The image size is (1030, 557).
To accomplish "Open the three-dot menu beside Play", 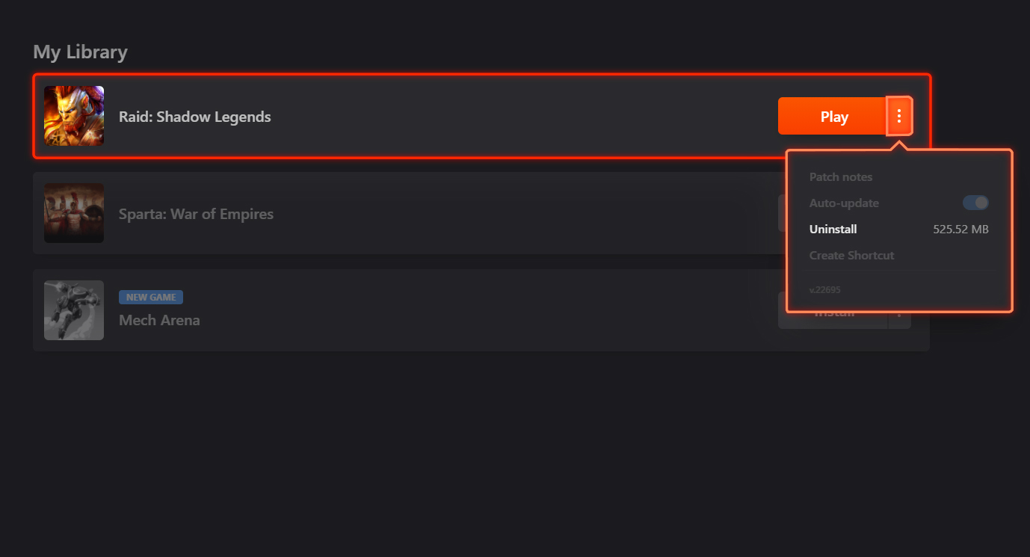I will point(899,116).
